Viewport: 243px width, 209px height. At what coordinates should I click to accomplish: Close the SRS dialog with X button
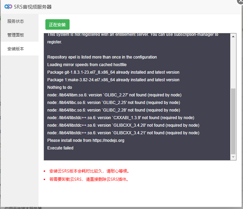click(240, 1)
